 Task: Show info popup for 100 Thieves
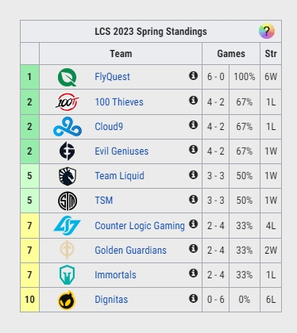tap(193, 100)
